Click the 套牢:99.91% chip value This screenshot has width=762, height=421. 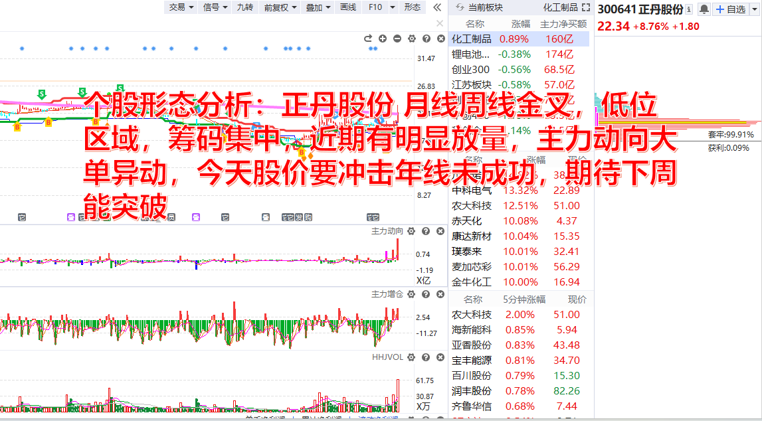click(x=731, y=135)
